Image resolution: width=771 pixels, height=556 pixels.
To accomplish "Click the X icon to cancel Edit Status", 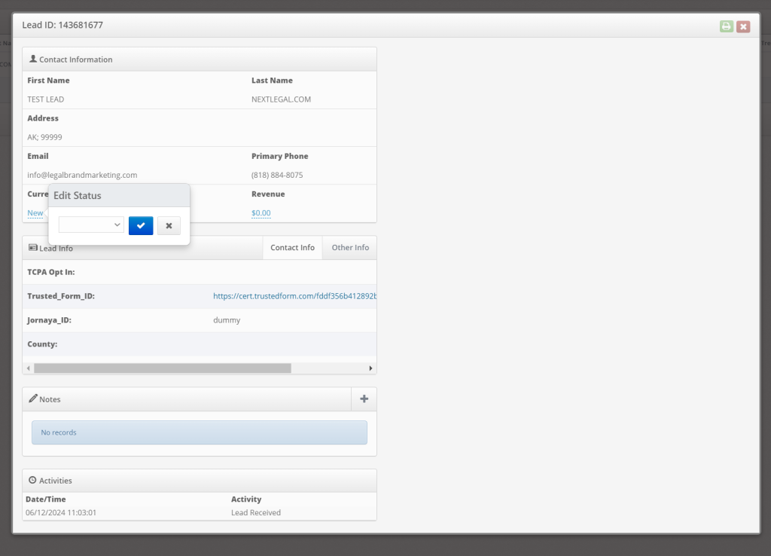I will pos(169,225).
